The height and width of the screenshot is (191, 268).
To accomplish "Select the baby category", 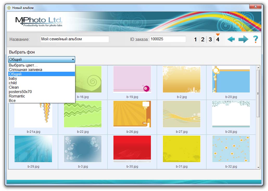I will [42, 78].
